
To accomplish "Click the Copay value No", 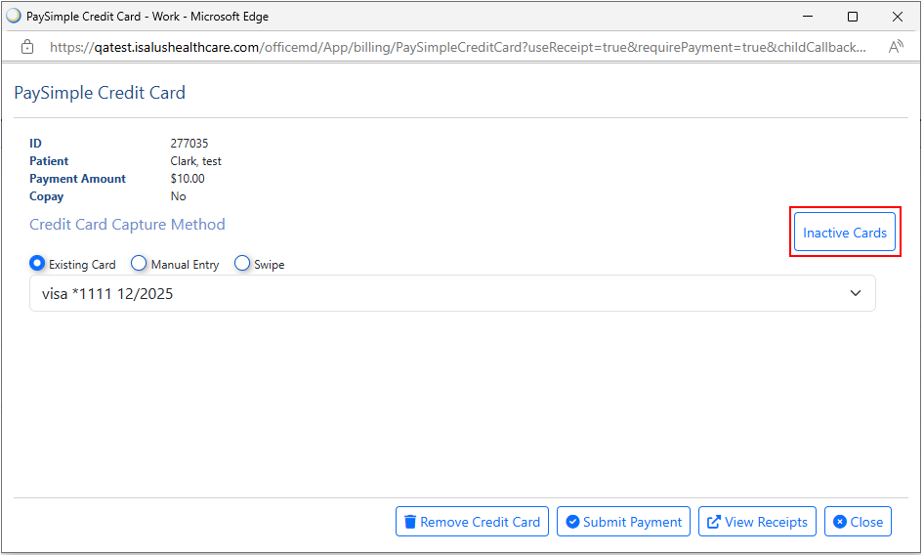I will (178, 196).
